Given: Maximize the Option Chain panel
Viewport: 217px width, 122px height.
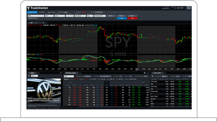Looking at the screenshot, I should point(148,73).
